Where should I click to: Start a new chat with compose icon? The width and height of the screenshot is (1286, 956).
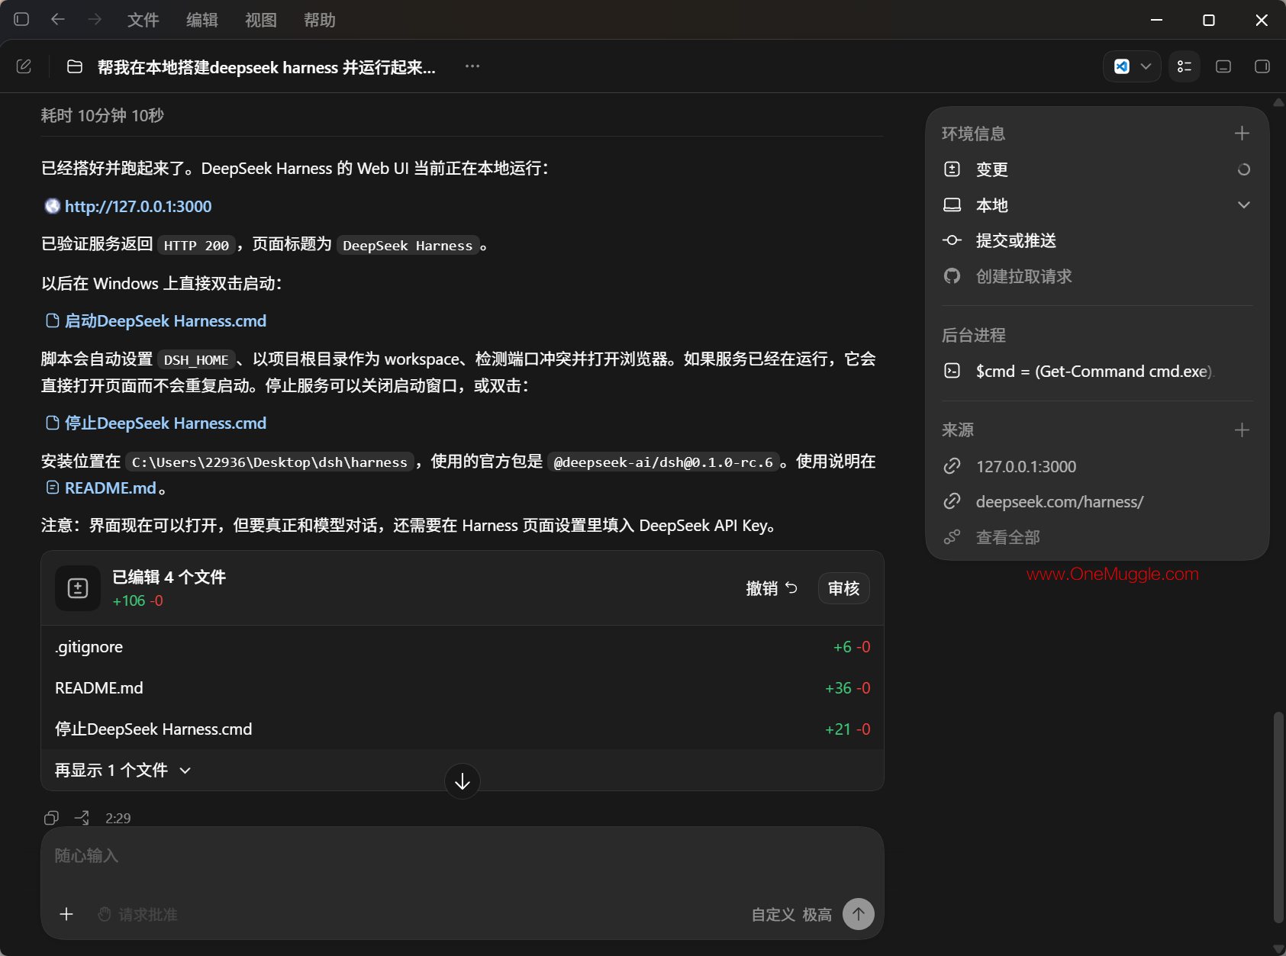(x=24, y=66)
